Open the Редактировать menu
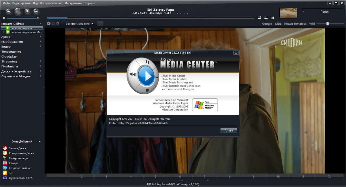The width and height of the screenshot is (346, 187). 21,3
